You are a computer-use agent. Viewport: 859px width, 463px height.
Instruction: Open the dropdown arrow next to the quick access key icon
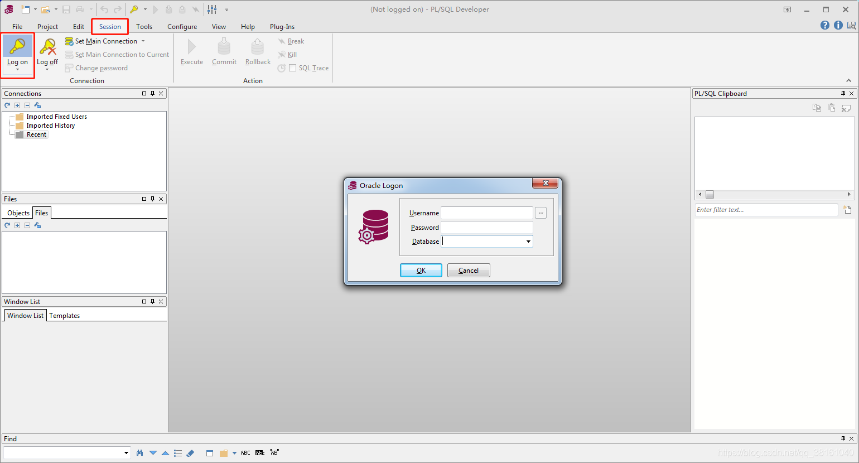click(x=145, y=9)
